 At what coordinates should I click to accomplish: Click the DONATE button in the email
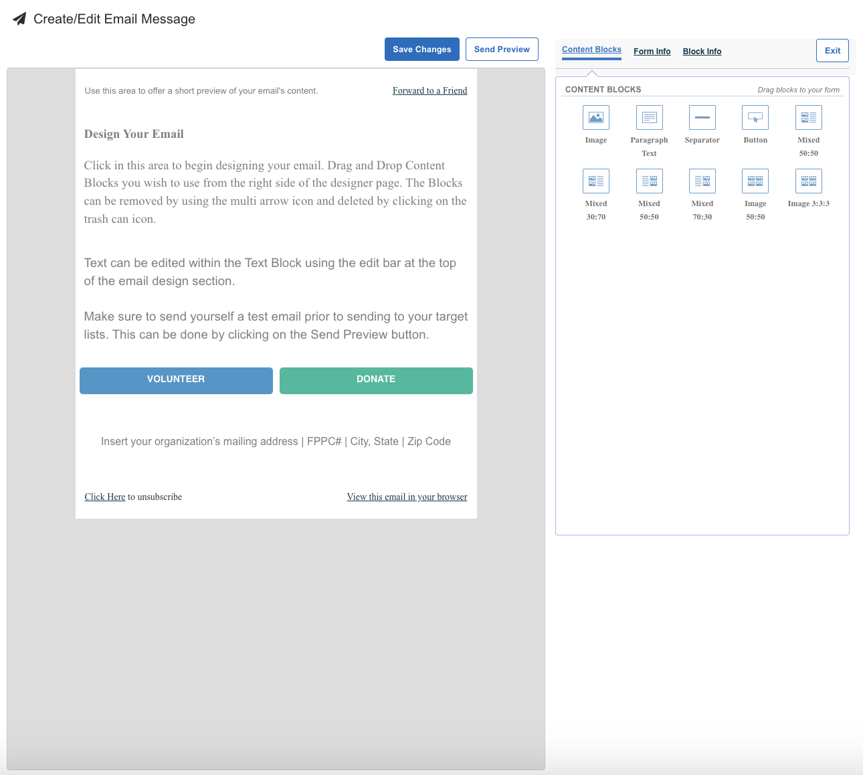pyautogui.click(x=376, y=380)
